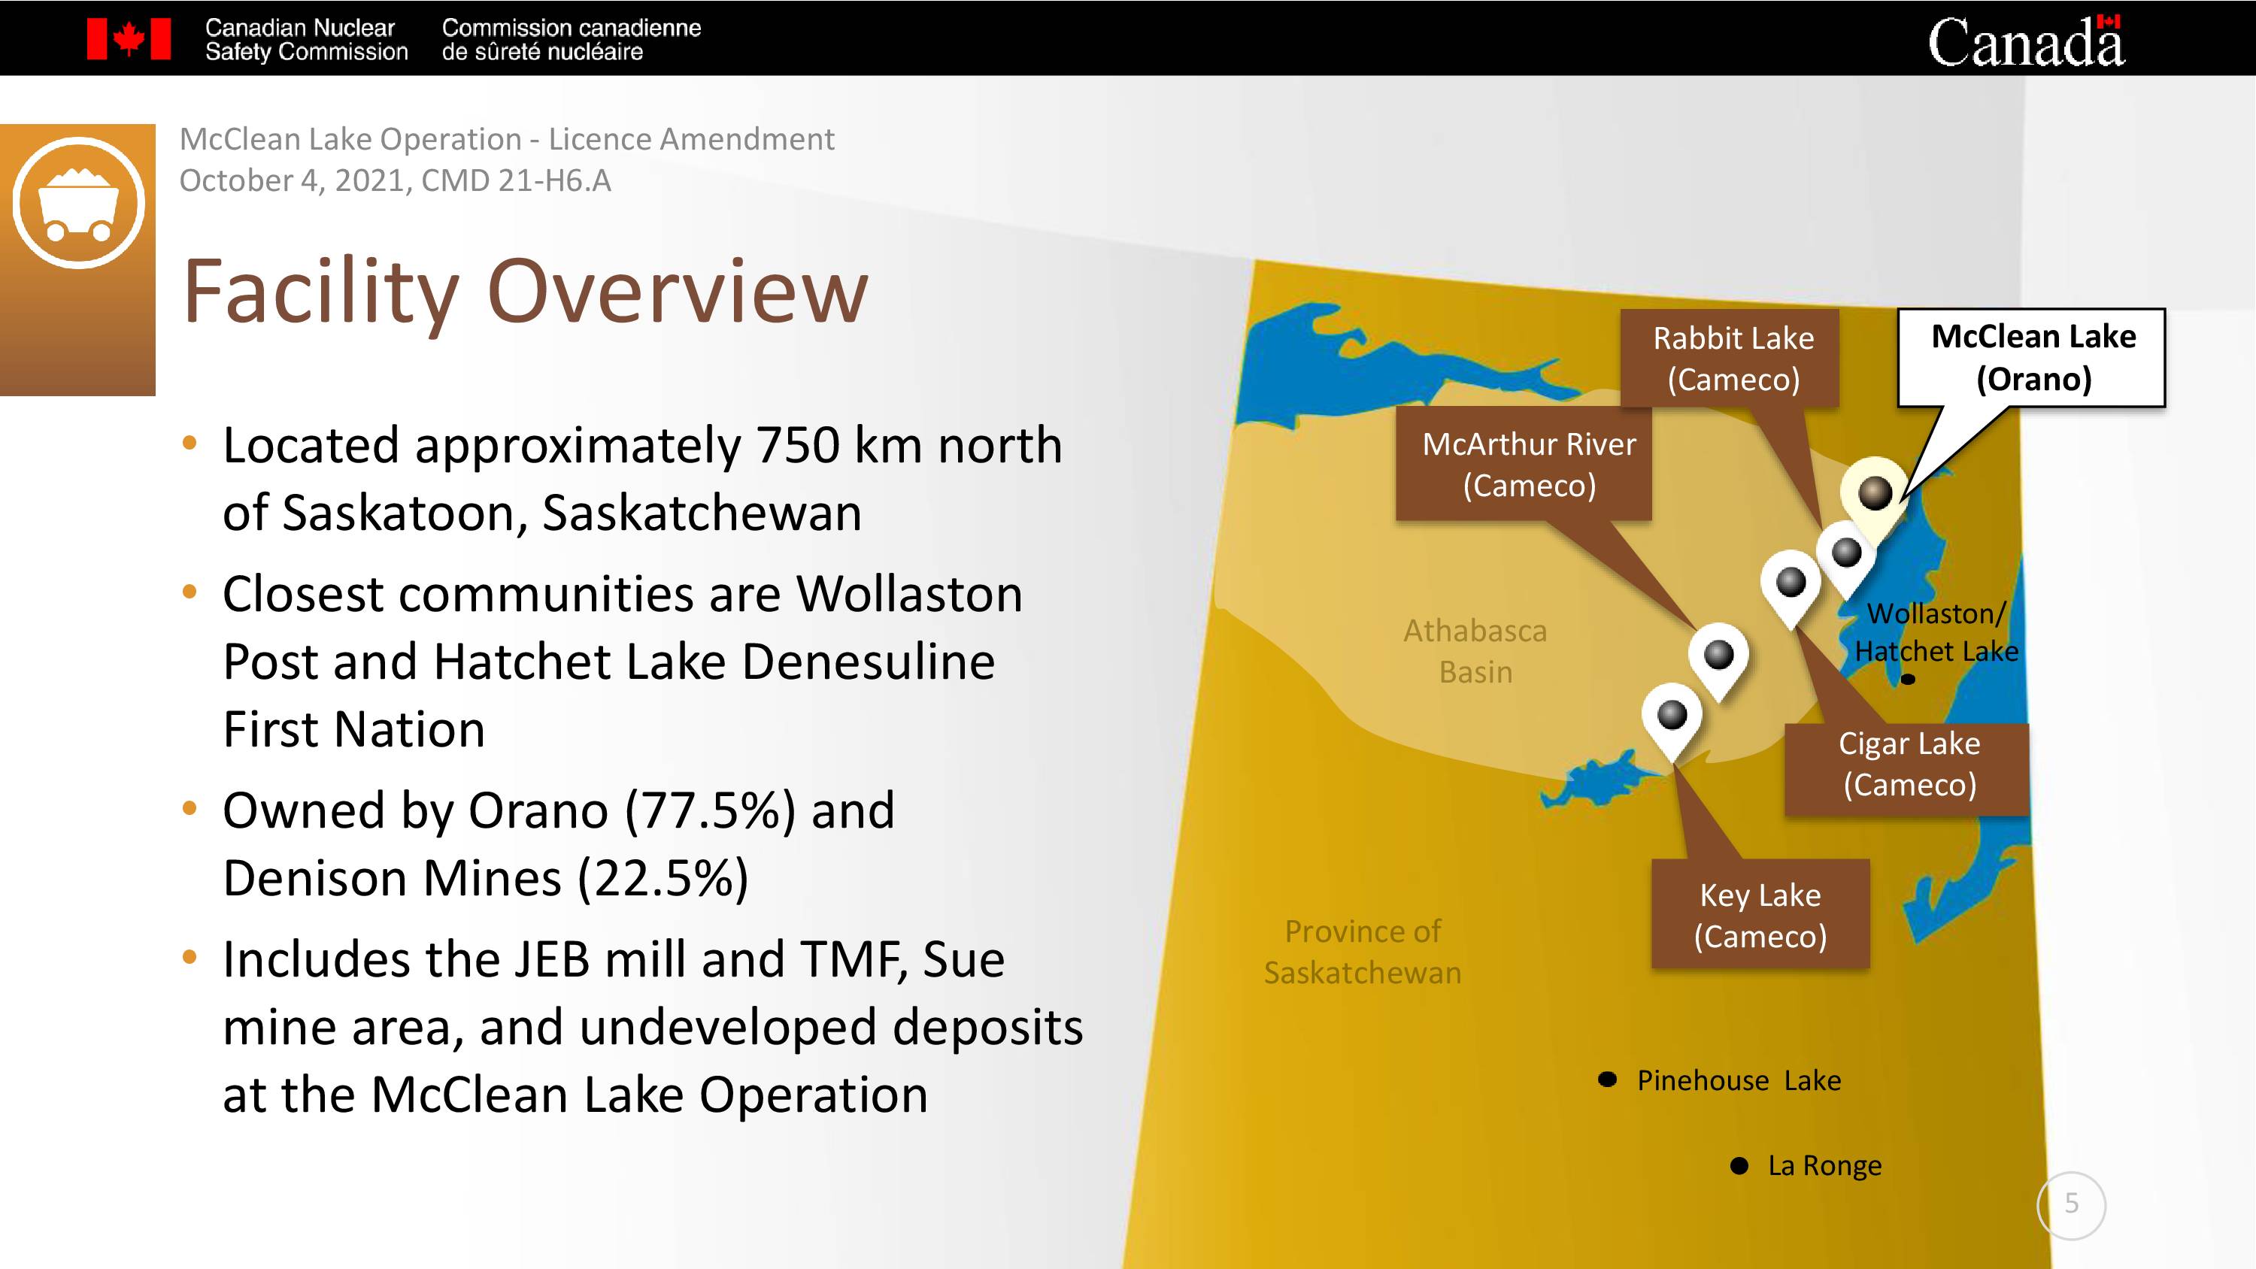This screenshot has width=2256, height=1269.
Task: Click the Canadian flag icon in header
Action: [129, 39]
